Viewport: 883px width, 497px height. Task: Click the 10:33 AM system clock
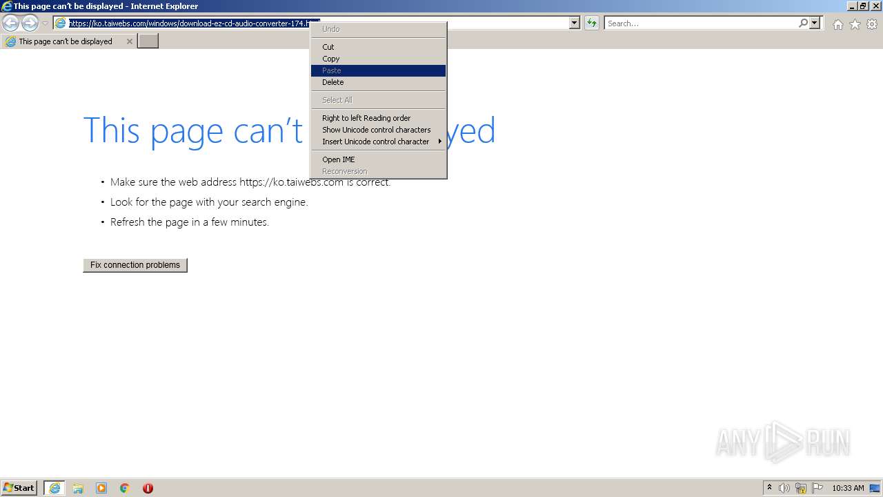point(848,488)
